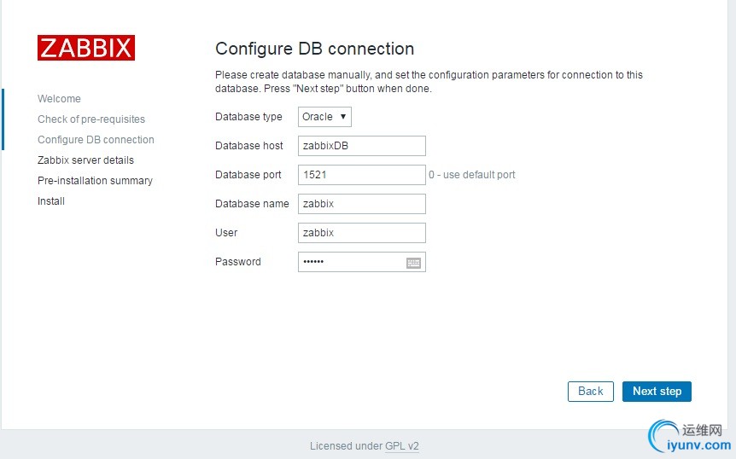The height and width of the screenshot is (459, 736).
Task: Click the Database name text box
Action: point(361,204)
